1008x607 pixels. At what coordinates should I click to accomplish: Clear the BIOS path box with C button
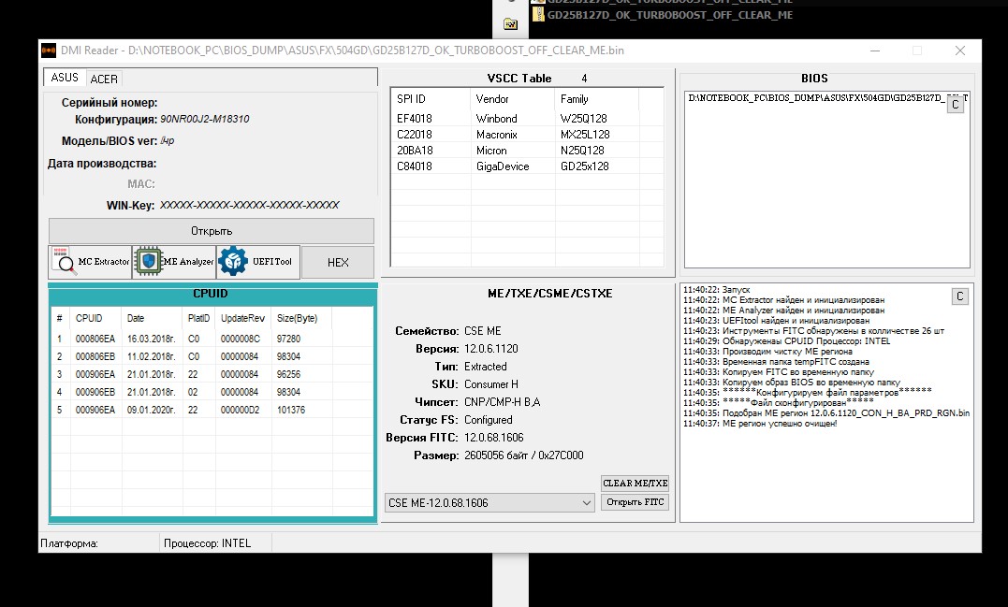point(956,105)
